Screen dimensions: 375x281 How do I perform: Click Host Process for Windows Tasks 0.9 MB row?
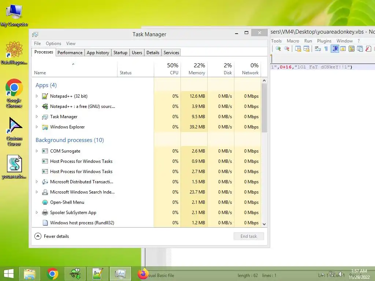coord(146,161)
